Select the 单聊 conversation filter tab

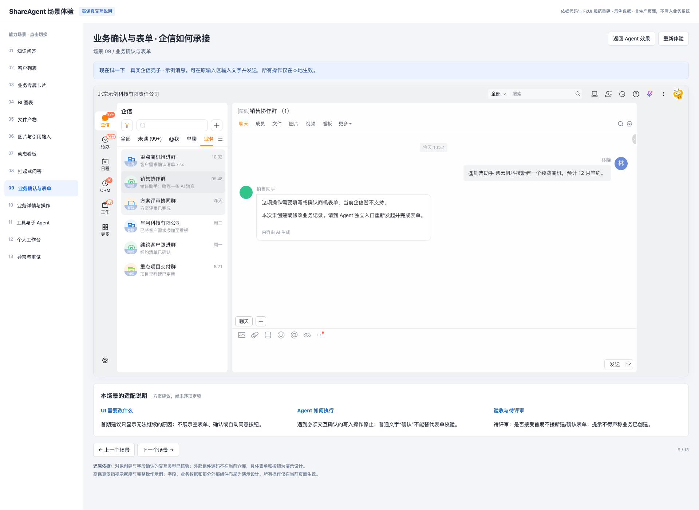pyautogui.click(x=191, y=139)
